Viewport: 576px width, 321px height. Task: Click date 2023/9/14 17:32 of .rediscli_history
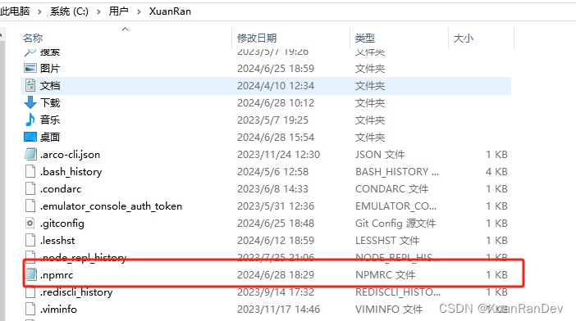click(276, 292)
